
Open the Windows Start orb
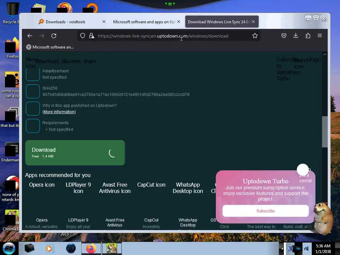[9, 248]
